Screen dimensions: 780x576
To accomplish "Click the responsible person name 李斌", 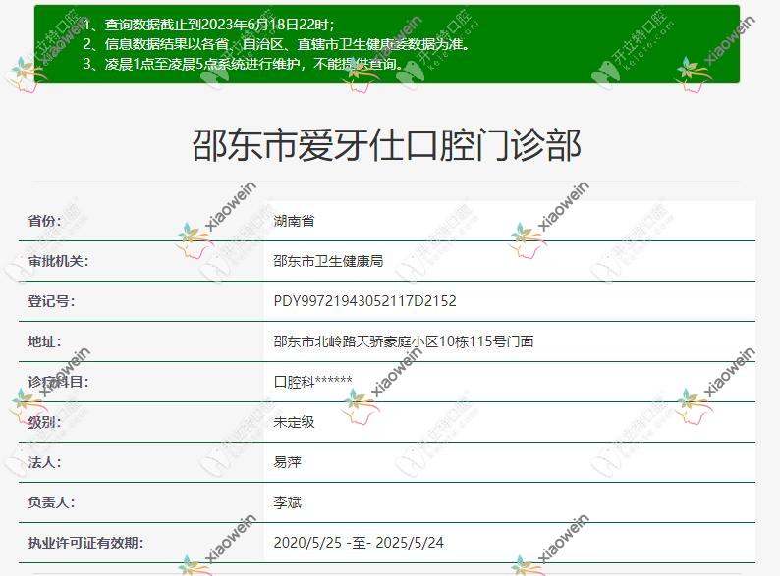I will (x=288, y=502).
